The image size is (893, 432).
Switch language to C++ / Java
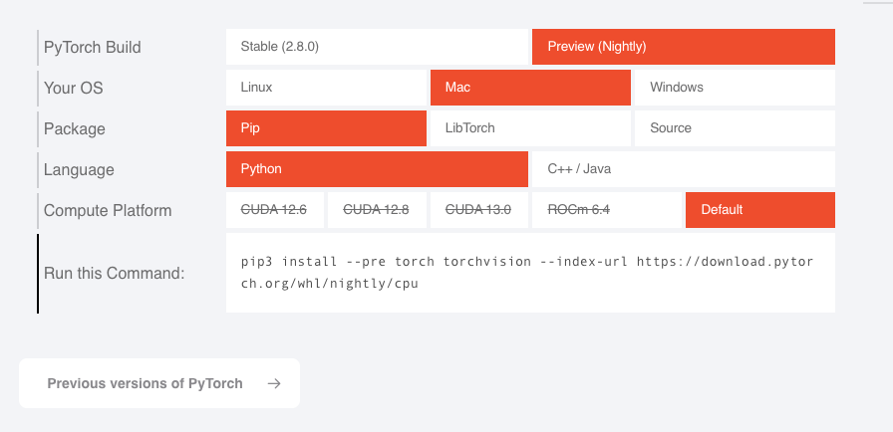click(683, 169)
